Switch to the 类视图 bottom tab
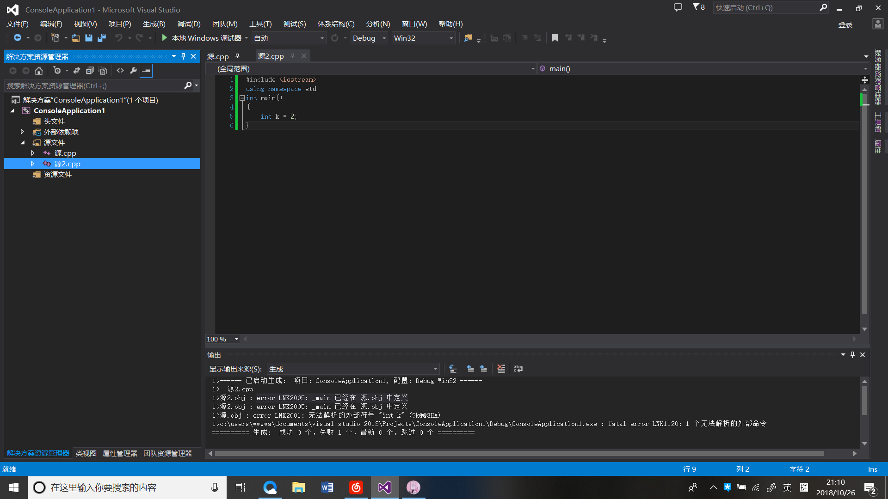 point(86,453)
